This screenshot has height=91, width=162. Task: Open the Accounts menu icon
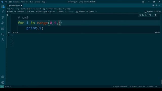pyautogui.click(x=3, y=77)
